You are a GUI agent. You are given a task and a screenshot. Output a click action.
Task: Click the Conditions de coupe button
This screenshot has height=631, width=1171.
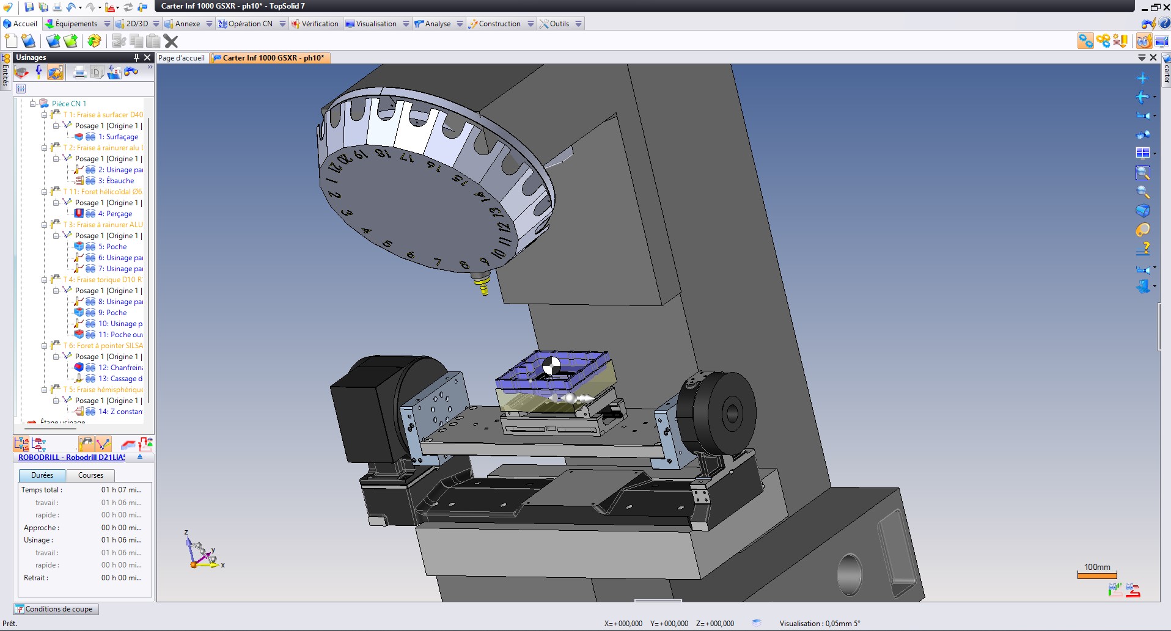[56, 609]
